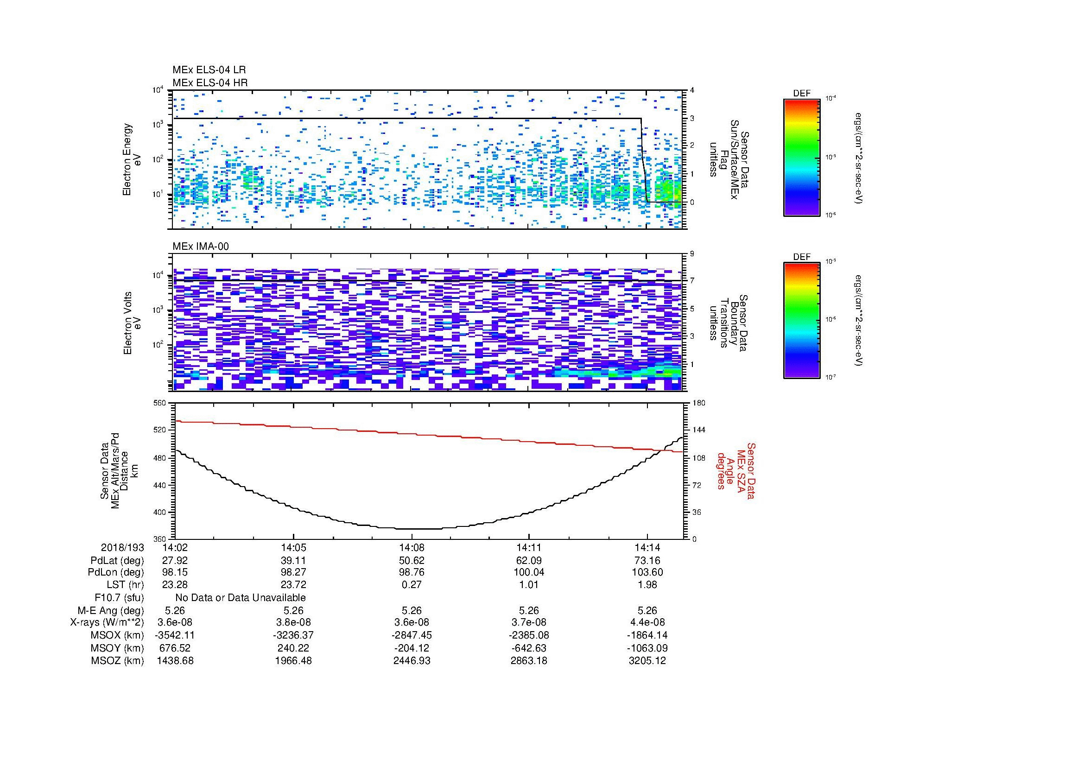Click the 'Electron Energy eV' axis label

[132, 159]
